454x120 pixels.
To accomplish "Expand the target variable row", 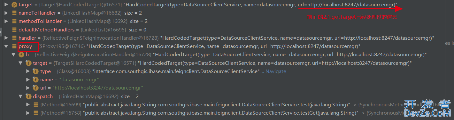I will click(x=6, y=5).
